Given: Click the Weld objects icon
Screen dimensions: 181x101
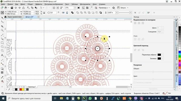Looking at the screenshot, I should click(x=78, y=13).
